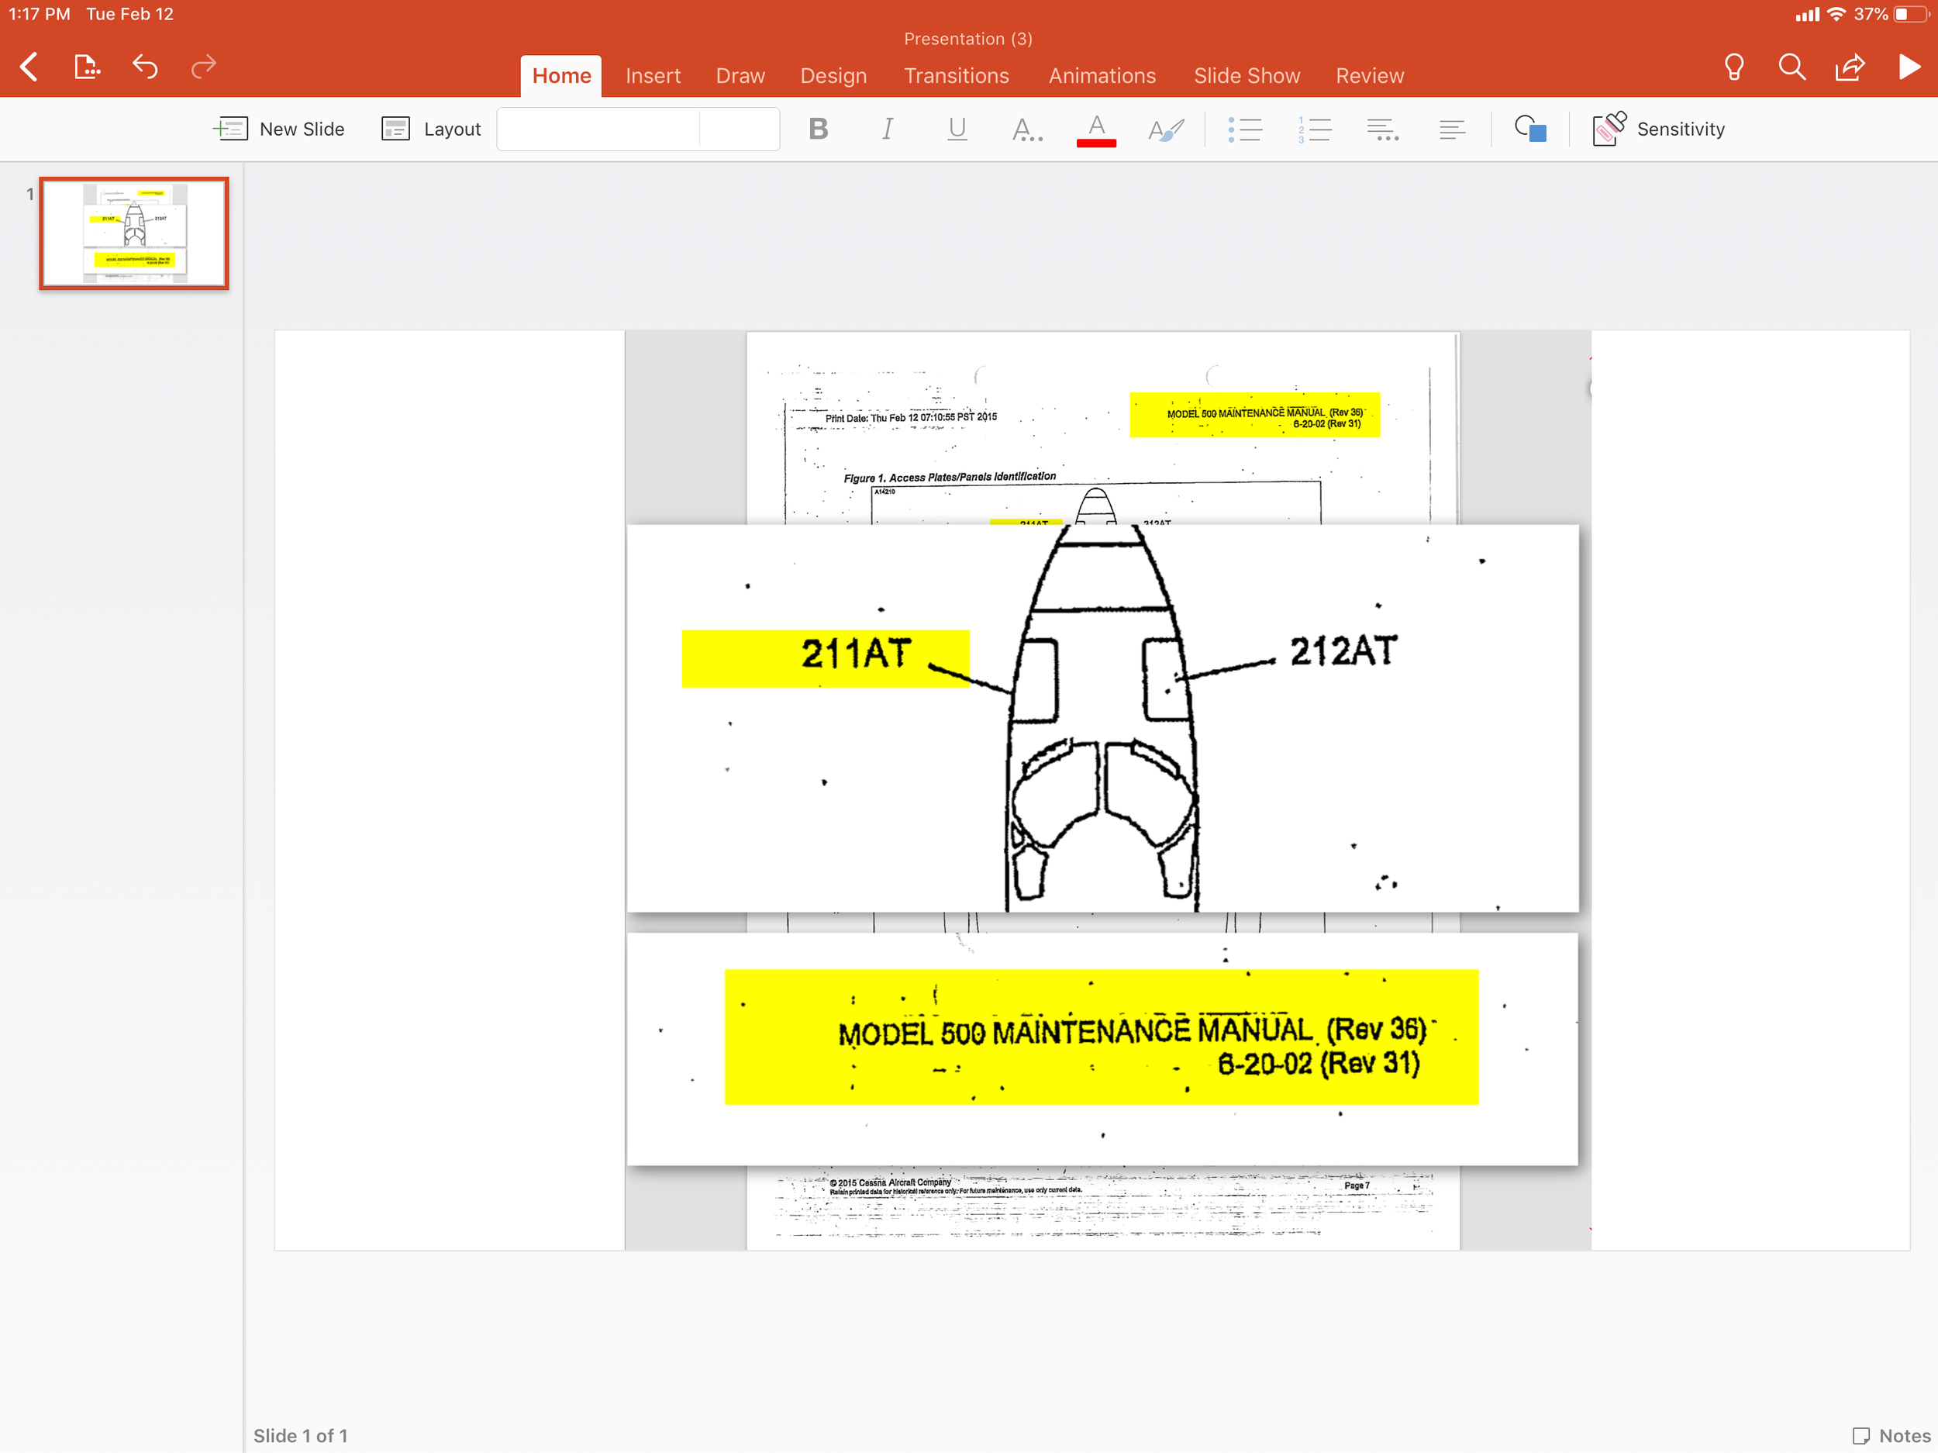
Task: Open the Tell Me lightbulb
Action: (x=1734, y=67)
